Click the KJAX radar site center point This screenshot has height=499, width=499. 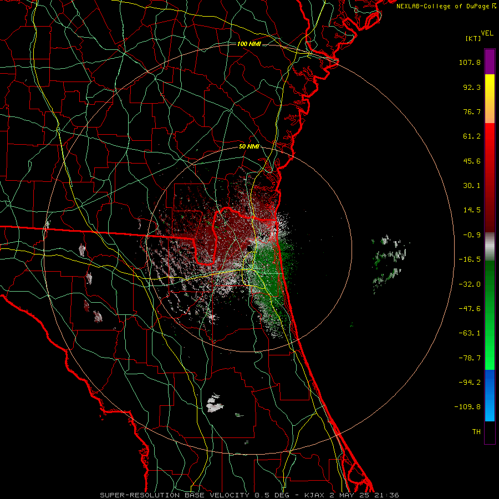(x=249, y=248)
